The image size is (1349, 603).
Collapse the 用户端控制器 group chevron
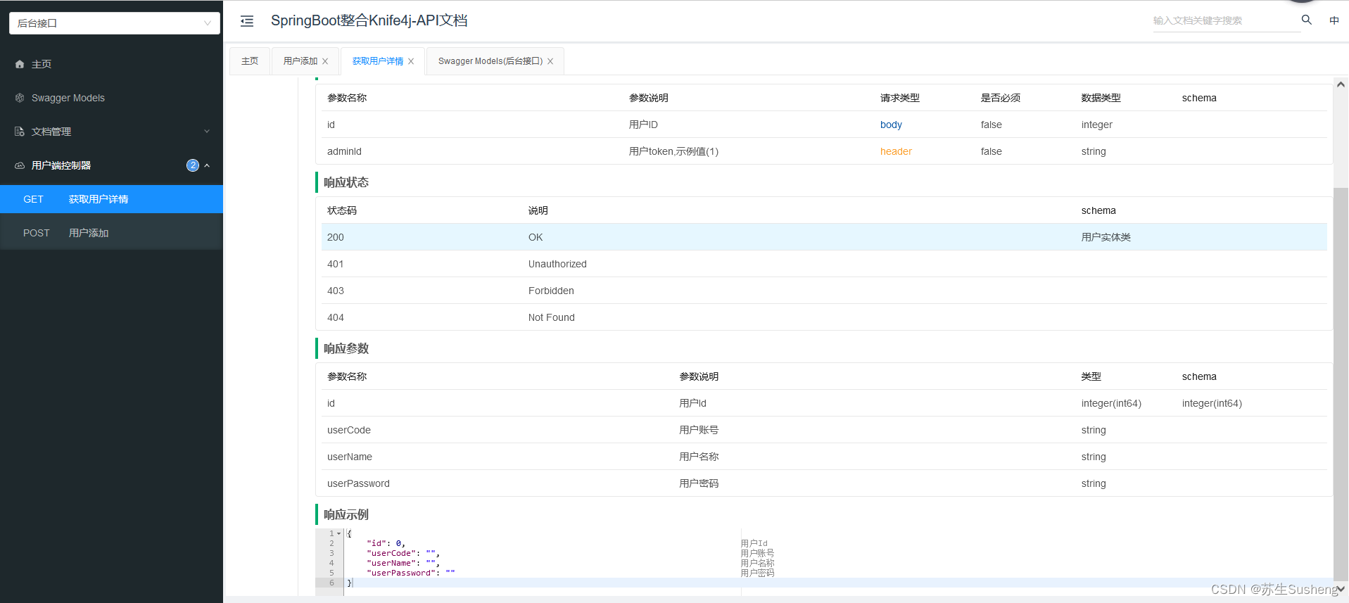tap(207, 165)
